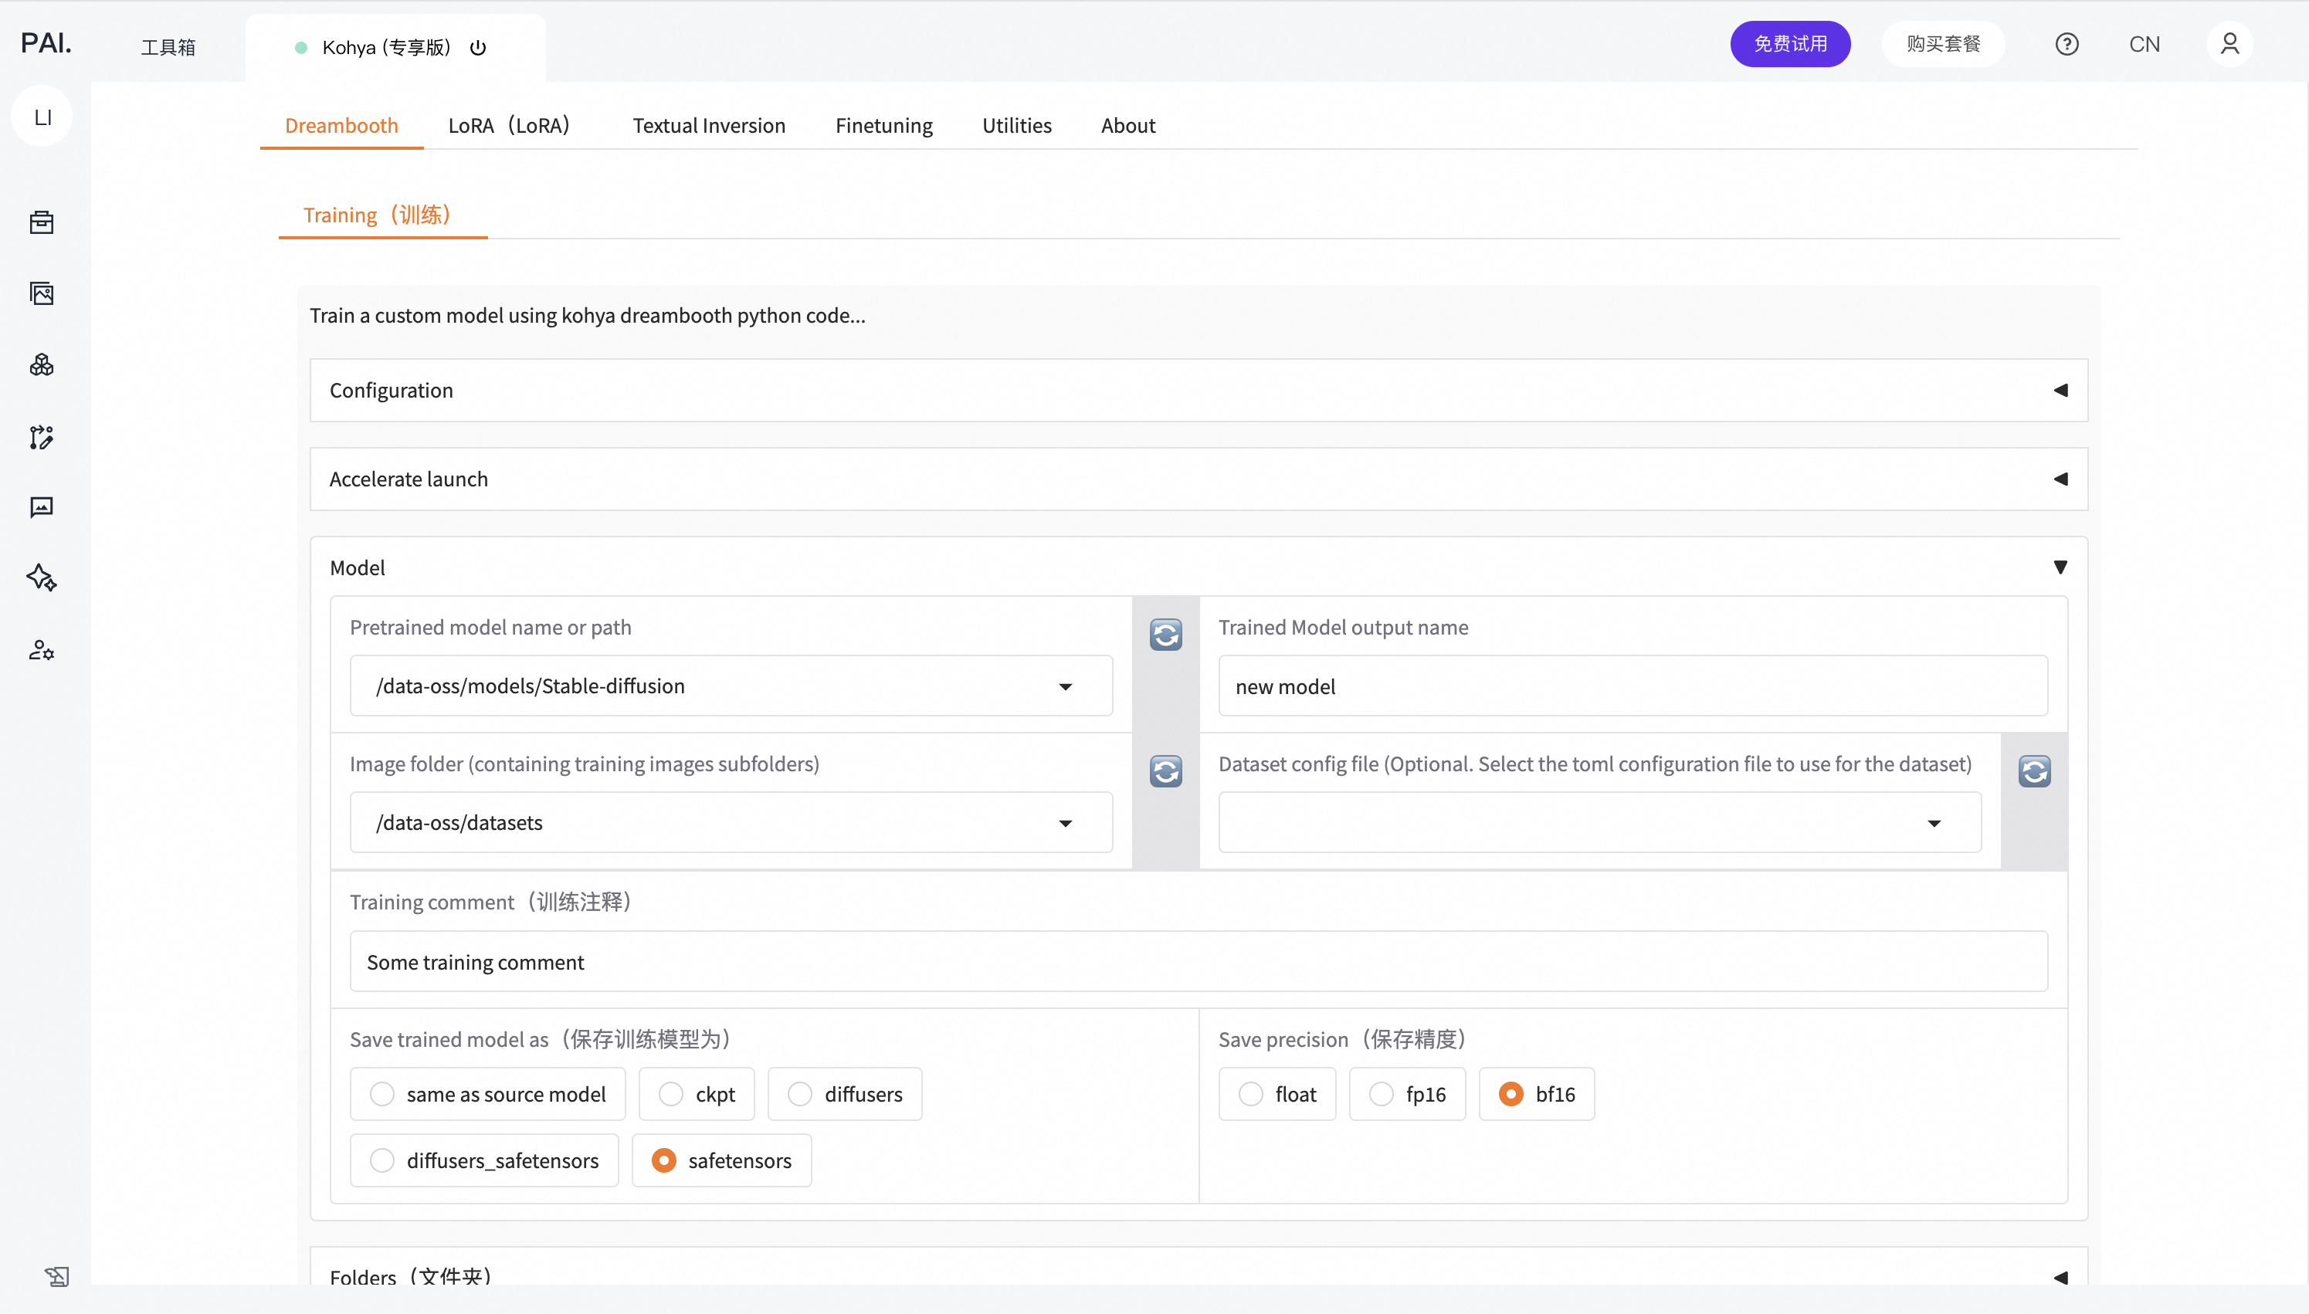The width and height of the screenshot is (2309, 1314).
Task: Click the purple 免费试用 button
Action: click(1789, 44)
